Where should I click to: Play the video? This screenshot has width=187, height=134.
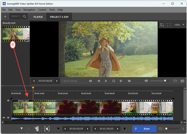[106, 81]
